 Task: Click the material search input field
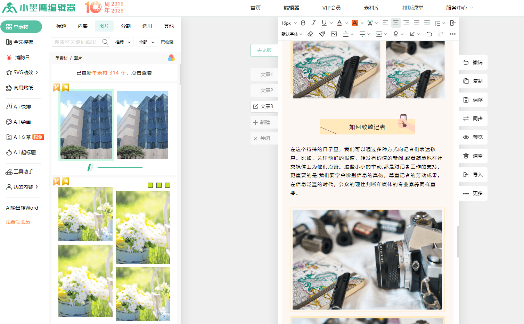pos(76,42)
